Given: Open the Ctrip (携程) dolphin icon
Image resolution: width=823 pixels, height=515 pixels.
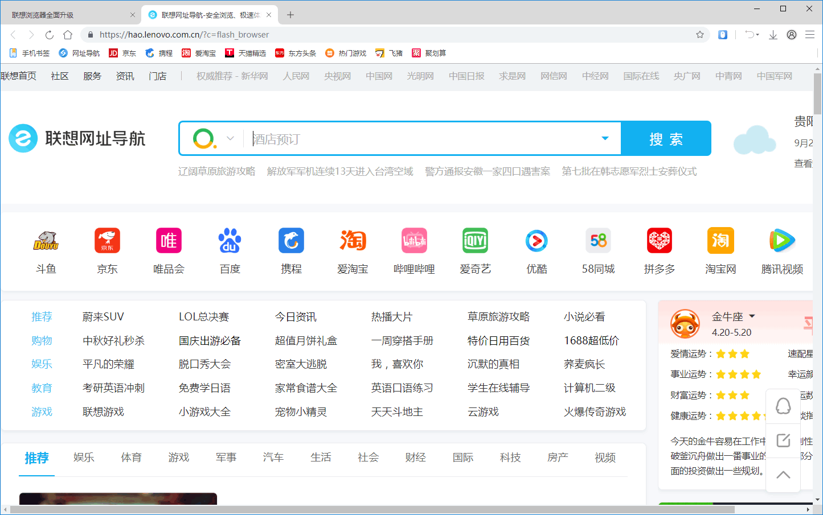Looking at the screenshot, I should coord(291,241).
